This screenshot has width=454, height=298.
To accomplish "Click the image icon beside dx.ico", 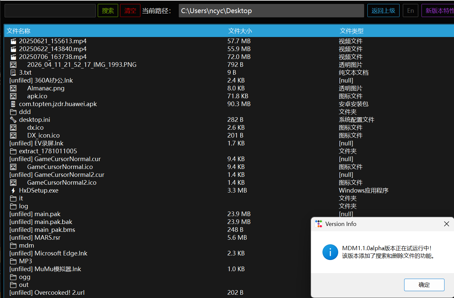I will pyautogui.click(x=13, y=128).
